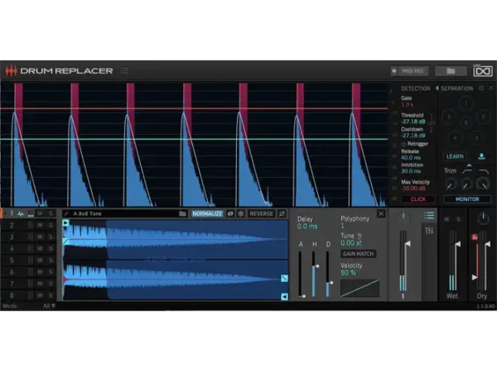Select separation pad 1
Viewport: 497px width, 372px height.
click(x=466, y=103)
